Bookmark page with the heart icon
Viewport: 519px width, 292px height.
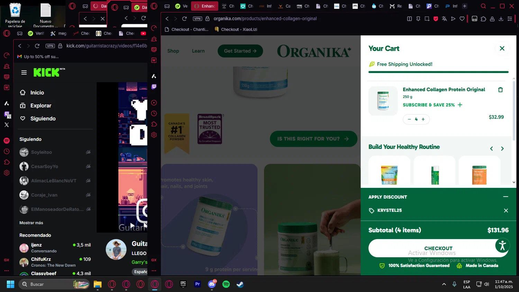pyautogui.click(x=462, y=19)
